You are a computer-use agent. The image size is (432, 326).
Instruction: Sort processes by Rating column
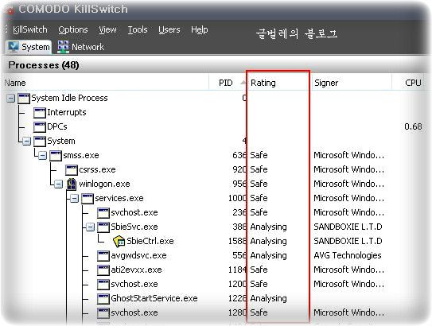(278, 83)
